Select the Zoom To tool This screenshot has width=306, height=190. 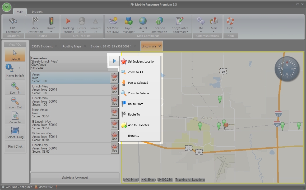[x=15, y=118]
